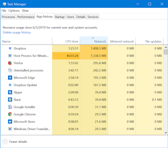Select the Slack row name
The image size is (168, 148).
coord(17,100)
